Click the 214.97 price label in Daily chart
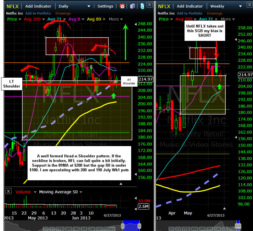 146,79
